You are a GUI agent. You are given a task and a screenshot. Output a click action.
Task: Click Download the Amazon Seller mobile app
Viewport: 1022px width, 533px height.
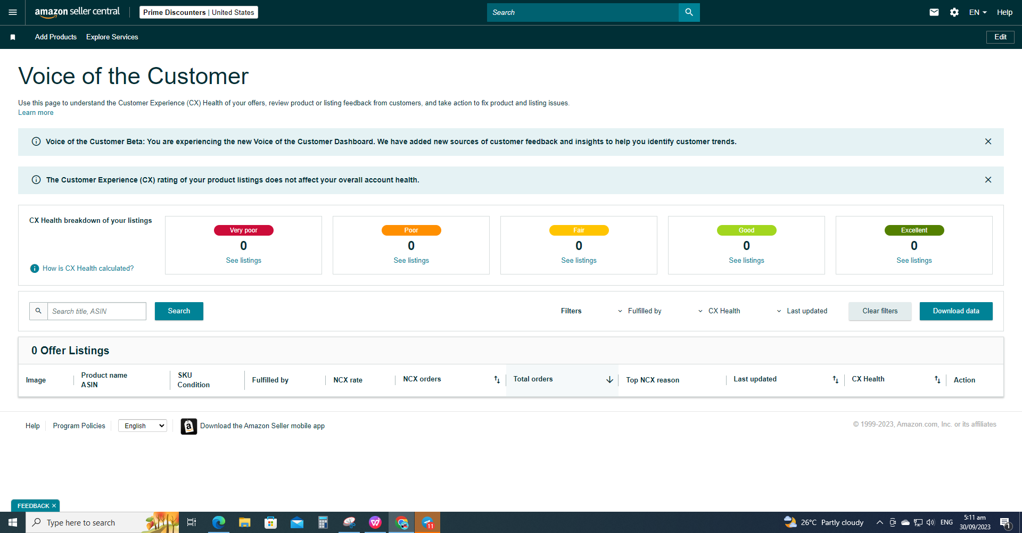262,426
